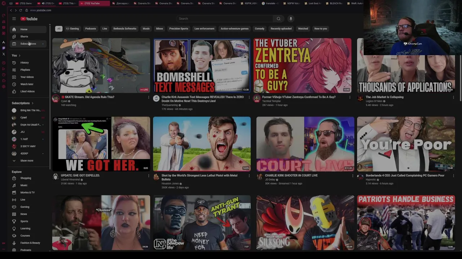Open Subscriptions in sidebar
The image size is (462, 259).
coord(29,44)
